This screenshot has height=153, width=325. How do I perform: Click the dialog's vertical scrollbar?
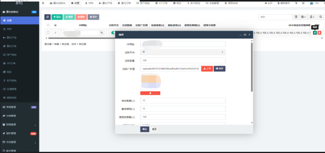[x=252, y=67]
